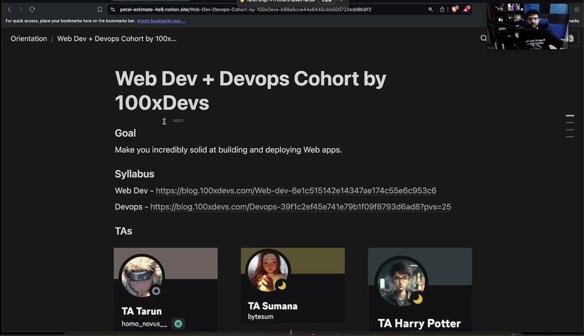Click the hashtag badge beside homo_novus__
584x336 pixels.
tap(178, 323)
